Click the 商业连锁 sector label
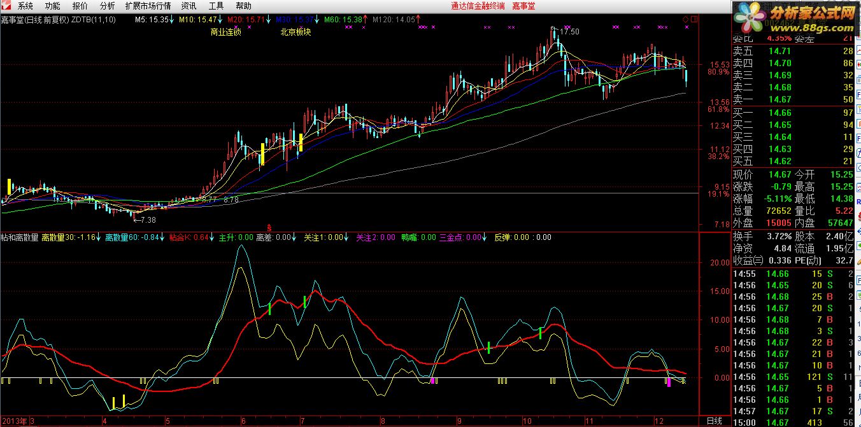Image resolution: width=861 pixels, height=427 pixels. [226, 31]
